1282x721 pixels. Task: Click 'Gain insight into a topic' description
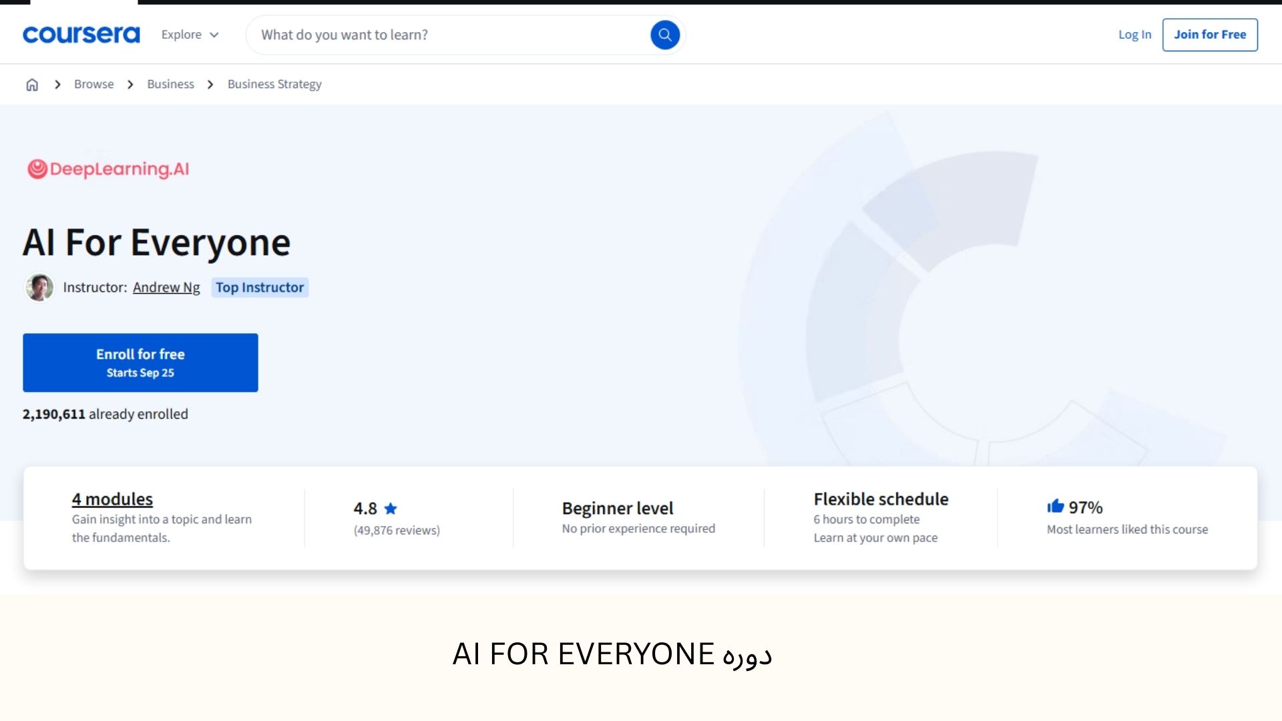point(162,528)
